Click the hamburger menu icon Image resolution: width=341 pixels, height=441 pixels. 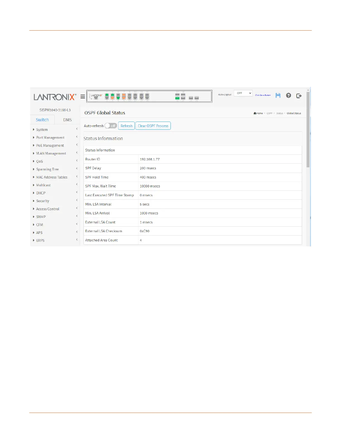click(83, 97)
